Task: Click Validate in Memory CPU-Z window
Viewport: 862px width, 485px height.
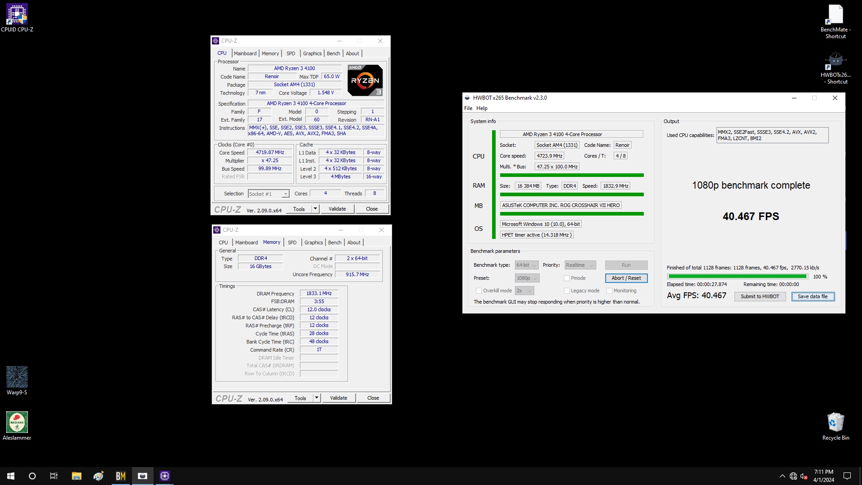Action: tap(339, 398)
